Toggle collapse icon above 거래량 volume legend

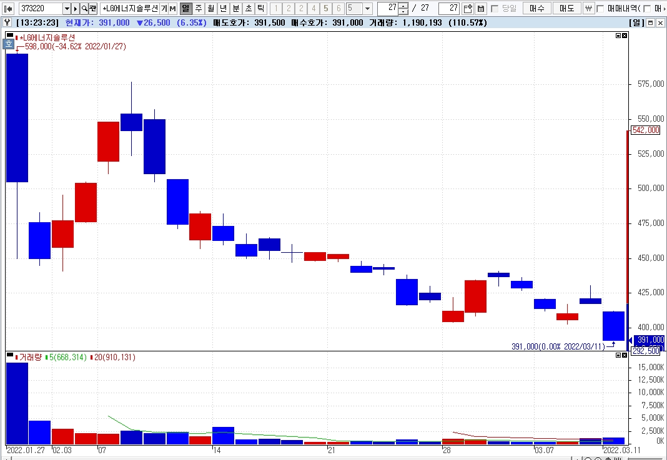(x=10, y=354)
